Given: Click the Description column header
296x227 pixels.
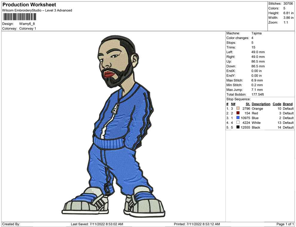Looking at the screenshot, I should tap(261, 104).
